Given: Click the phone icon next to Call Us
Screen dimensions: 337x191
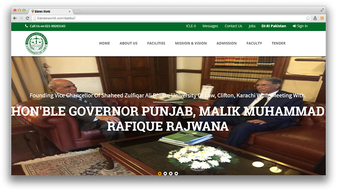Looking at the screenshot, I should coord(27,26).
